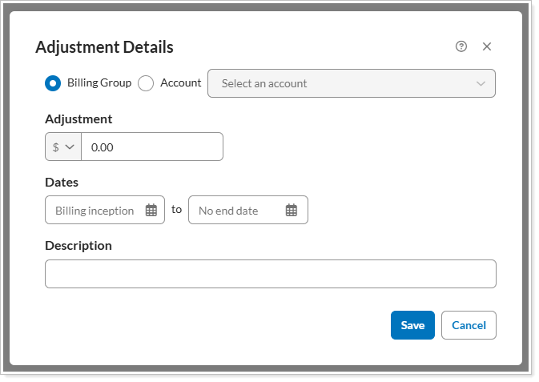Click the Account option label text
Viewport: 539px width, 382px height.
point(181,82)
